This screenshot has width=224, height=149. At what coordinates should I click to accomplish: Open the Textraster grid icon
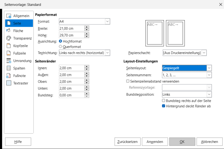coord(8,83)
